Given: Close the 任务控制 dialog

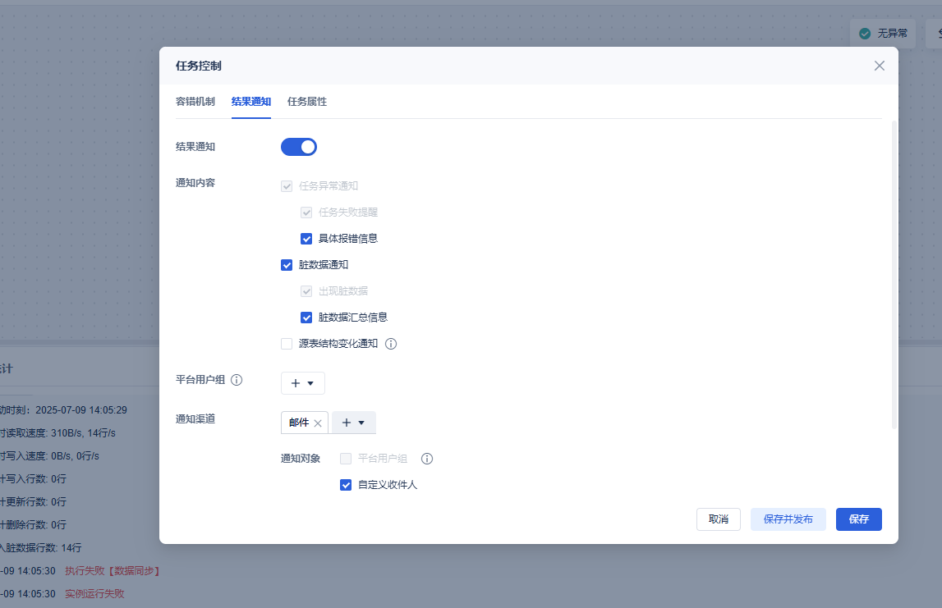Looking at the screenshot, I should [x=879, y=66].
